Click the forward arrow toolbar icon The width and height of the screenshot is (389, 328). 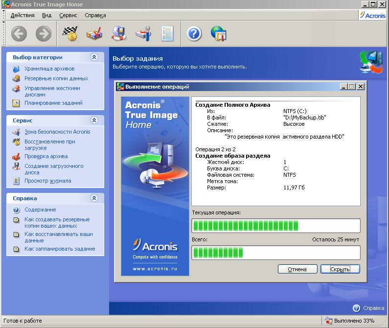tap(44, 33)
